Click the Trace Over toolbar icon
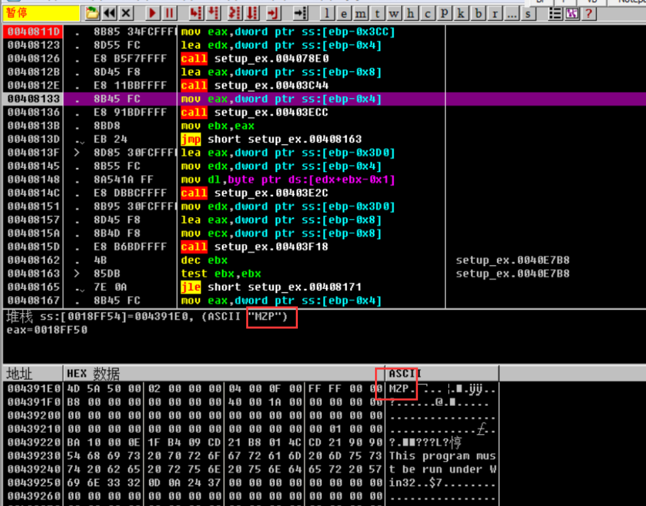The image size is (646, 506). [x=251, y=13]
